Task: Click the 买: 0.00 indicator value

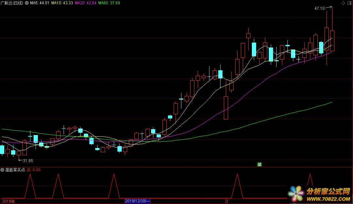Action: (x=34, y=170)
